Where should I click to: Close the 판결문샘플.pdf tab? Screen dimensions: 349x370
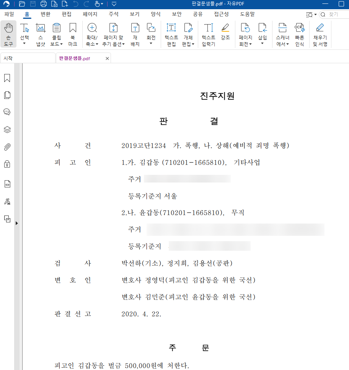point(107,59)
